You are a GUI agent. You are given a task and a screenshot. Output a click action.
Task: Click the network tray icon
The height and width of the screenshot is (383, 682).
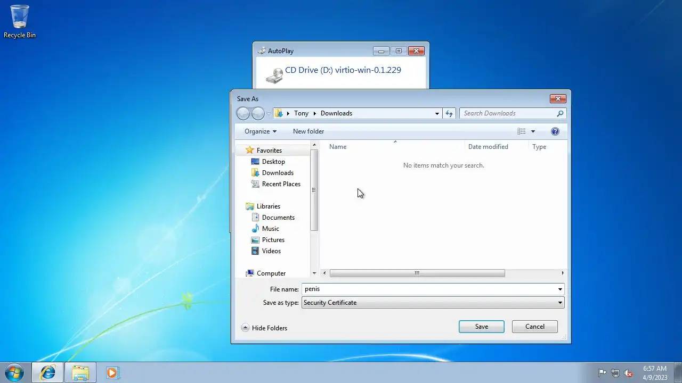pos(615,373)
